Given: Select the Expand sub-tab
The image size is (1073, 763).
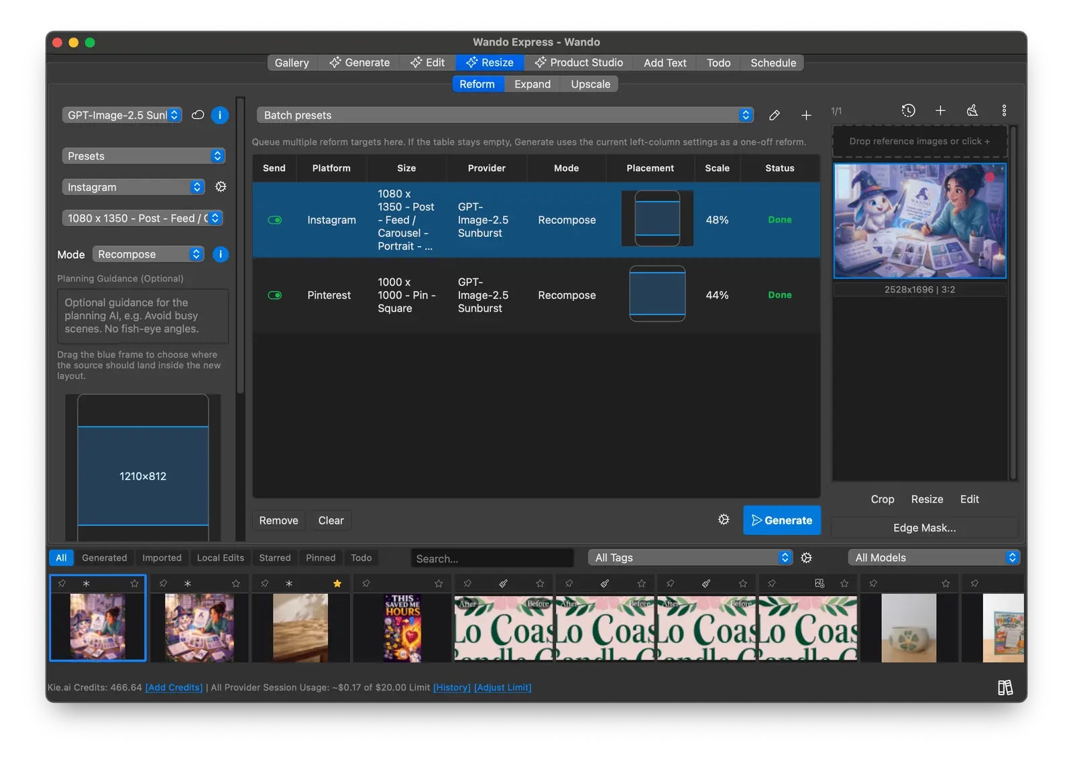Looking at the screenshot, I should coord(532,84).
